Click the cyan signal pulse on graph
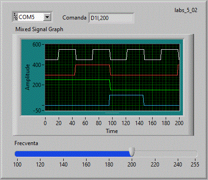208x180 pixels. coord(126,95)
